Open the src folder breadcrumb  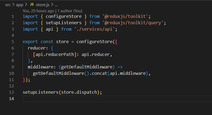[8, 5]
